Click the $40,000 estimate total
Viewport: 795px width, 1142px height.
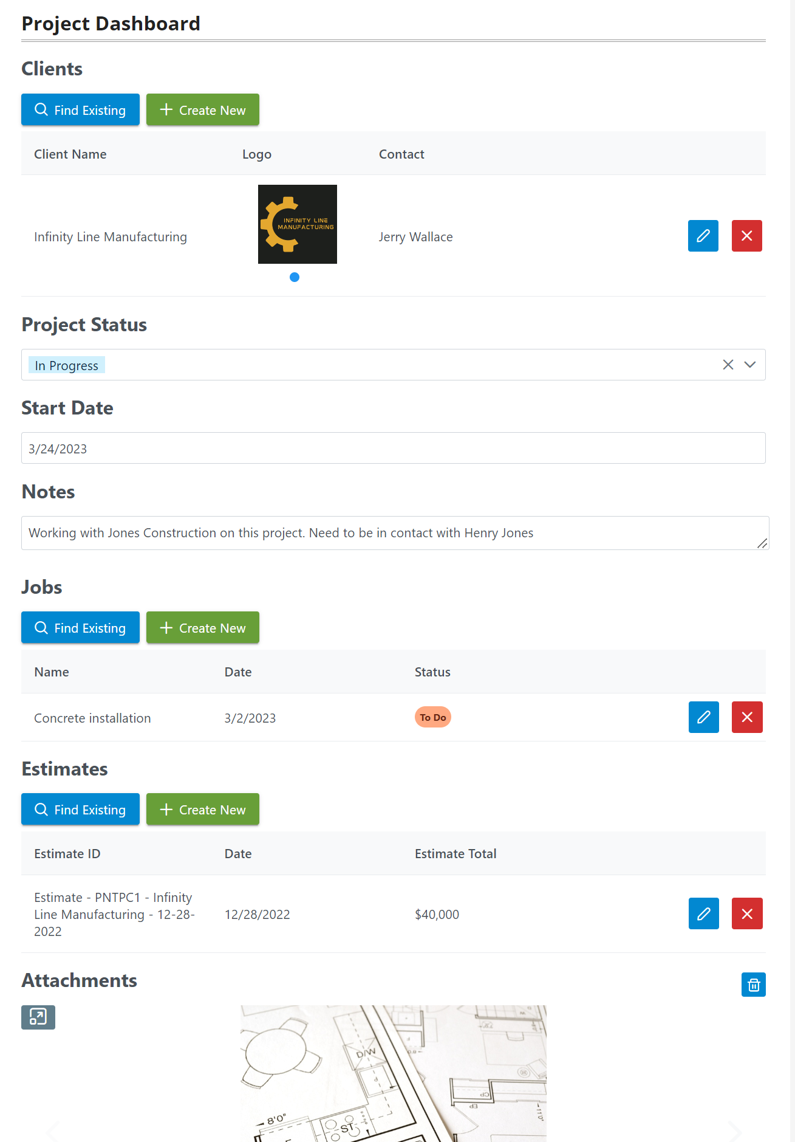[437, 915]
